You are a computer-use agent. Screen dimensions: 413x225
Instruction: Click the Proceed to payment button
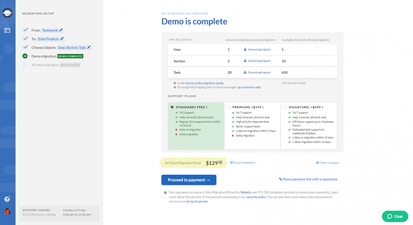[x=188, y=180]
